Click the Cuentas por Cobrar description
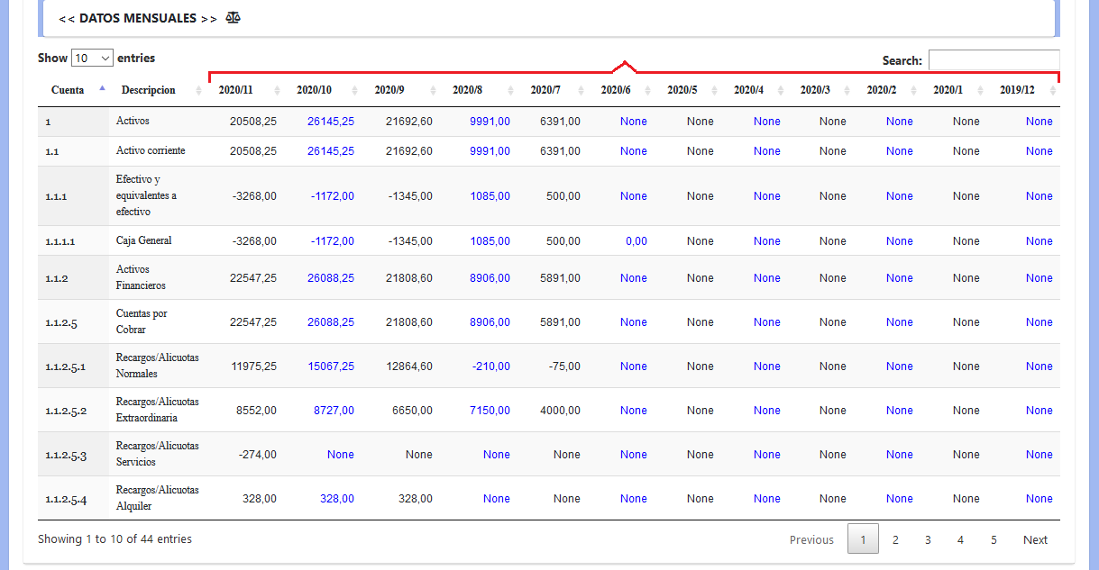 [x=142, y=321]
